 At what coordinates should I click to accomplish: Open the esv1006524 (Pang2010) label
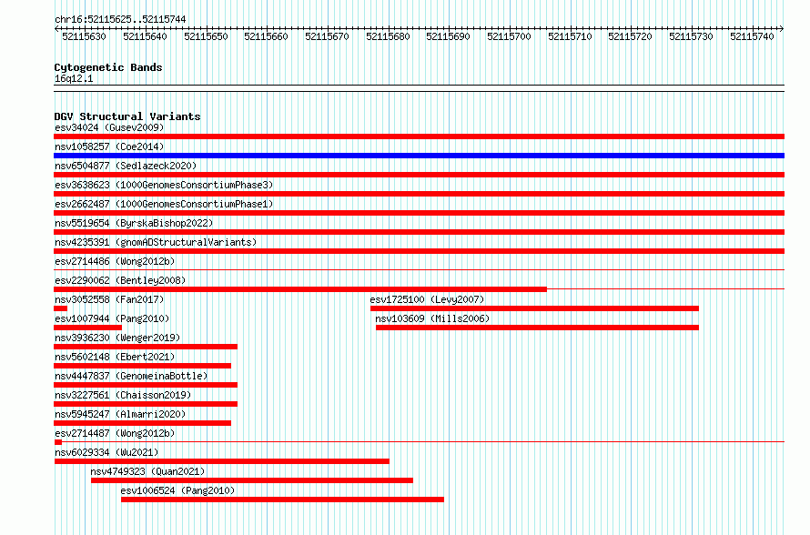(x=177, y=490)
